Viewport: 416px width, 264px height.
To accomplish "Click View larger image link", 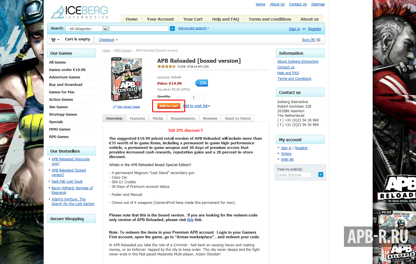I will 128,107.
